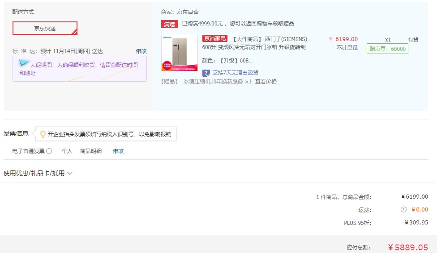Click the chevron arrow next to 抵用

click(70, 173)
